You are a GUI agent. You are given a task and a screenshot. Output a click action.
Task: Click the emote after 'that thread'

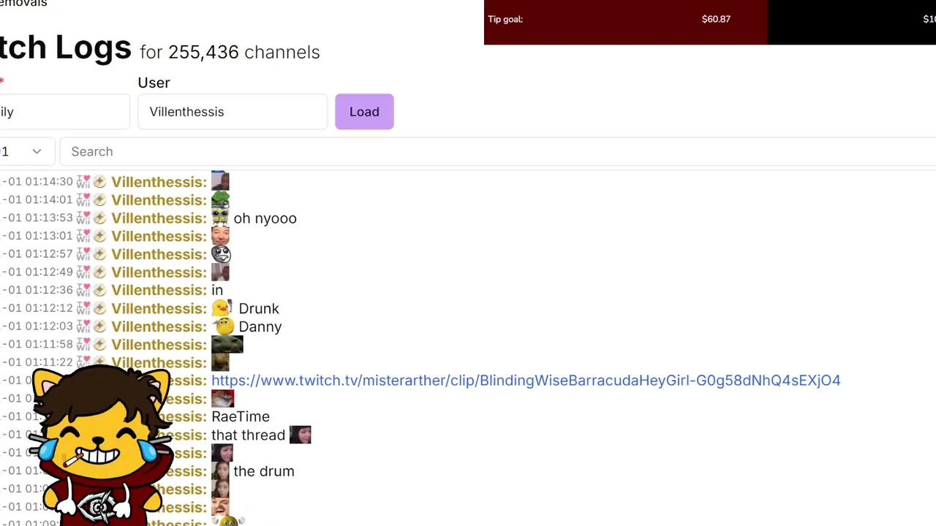coord(300,435)
